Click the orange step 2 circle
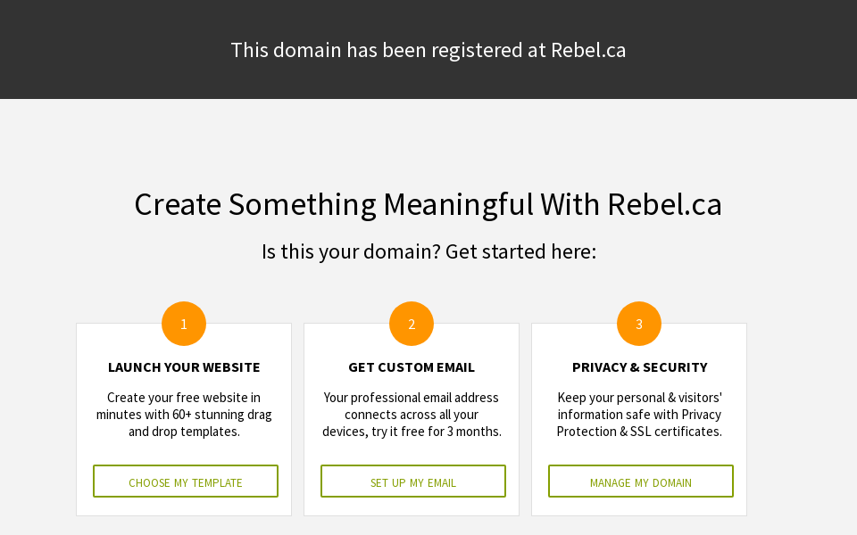Image resolution: width=857 pixels, height=535 pixels. click(412, 324)
